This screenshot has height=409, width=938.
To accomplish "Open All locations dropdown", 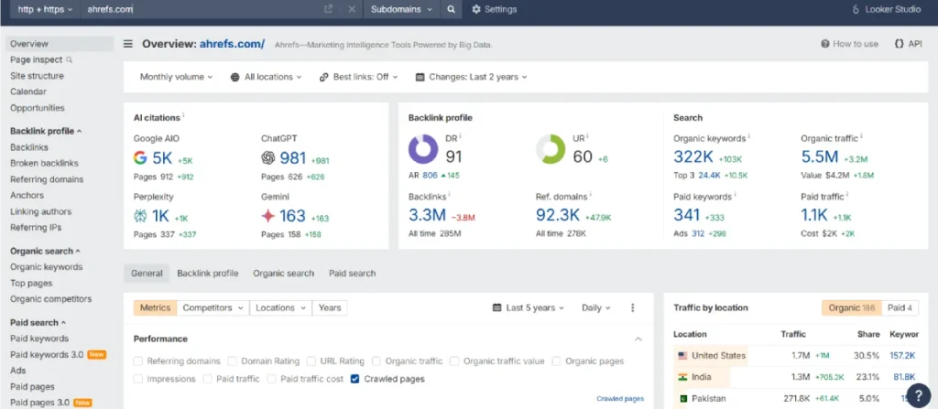I will [267, 77].
